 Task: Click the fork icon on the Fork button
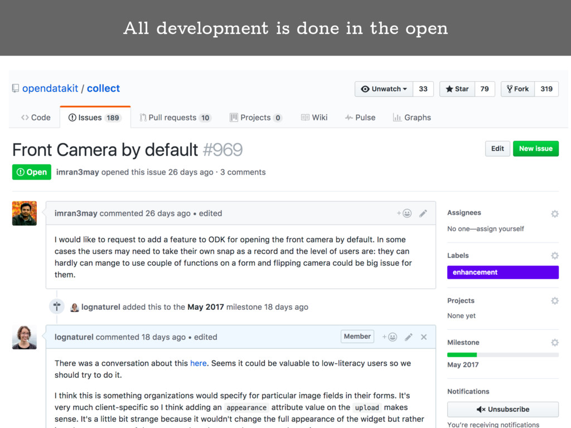click(510, 89)
